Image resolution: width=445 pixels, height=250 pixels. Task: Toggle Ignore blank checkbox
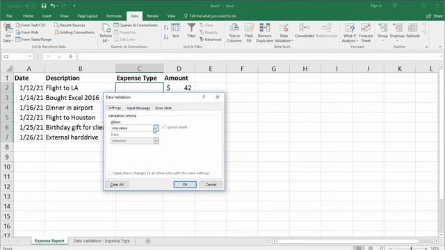click(164, 127)
